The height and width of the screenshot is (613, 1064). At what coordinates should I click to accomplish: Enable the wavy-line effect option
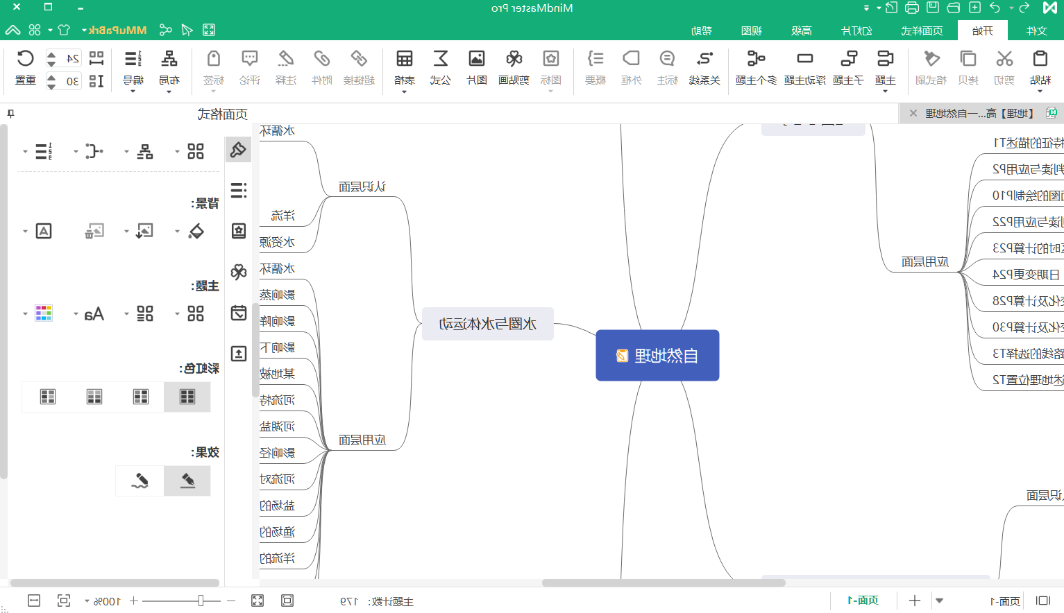coord(140,481)
